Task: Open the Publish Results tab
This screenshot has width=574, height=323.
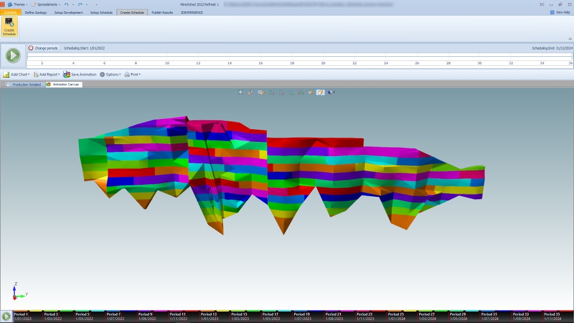Action: click(162, 13)
